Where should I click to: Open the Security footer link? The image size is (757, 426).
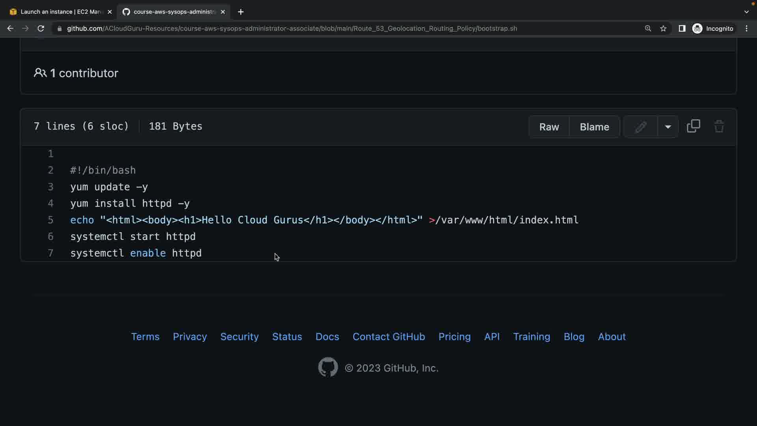[x=239, y=336]
